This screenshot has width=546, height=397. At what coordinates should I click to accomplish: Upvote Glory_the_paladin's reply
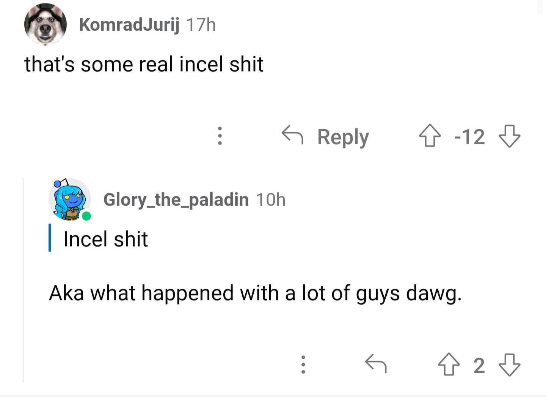click(x=449, y=365)
